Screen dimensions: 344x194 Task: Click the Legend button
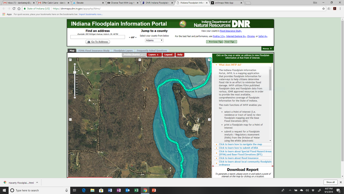click(x=168, y=55)
